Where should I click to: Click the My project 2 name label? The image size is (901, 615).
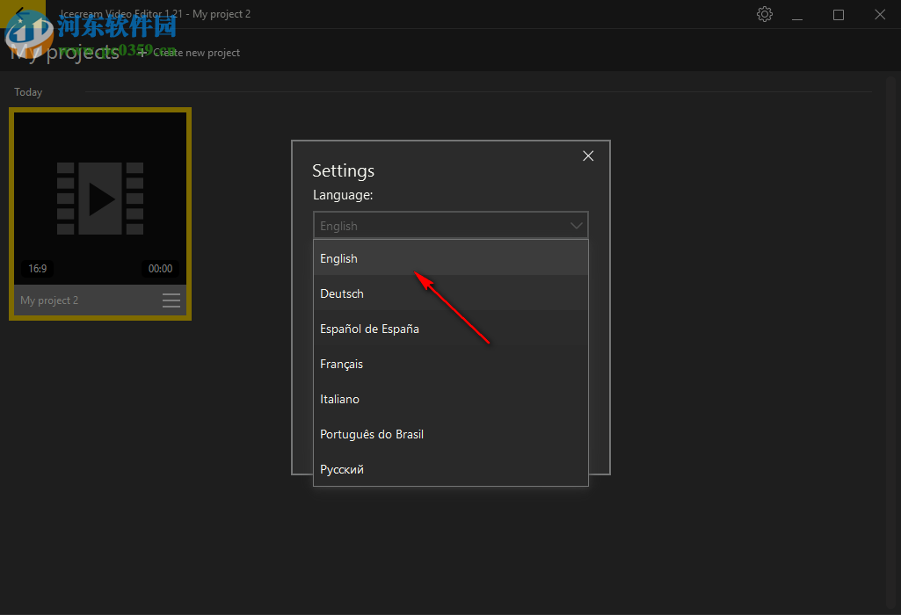pyautogui.click(x=49, y=300)
